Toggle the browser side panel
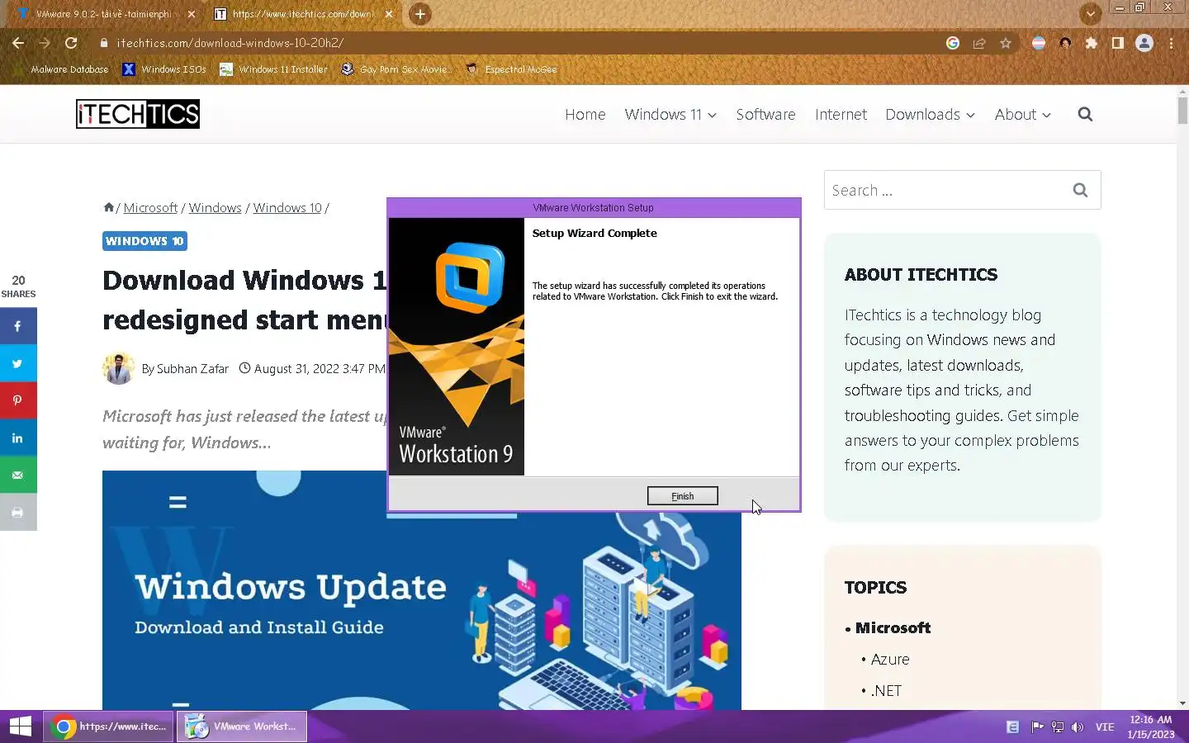This screenshot has height=743, width=1189. [1118, 43]
